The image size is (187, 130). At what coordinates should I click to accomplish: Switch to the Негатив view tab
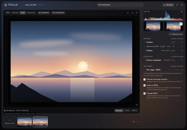coord(15,13)
